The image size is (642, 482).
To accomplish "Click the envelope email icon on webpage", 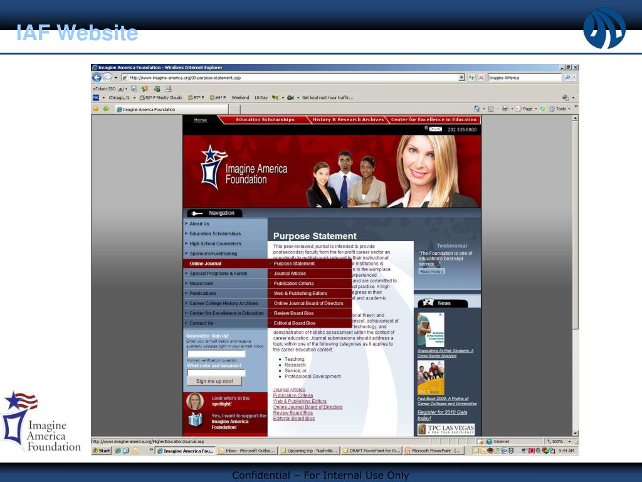I will [x=435, y=129].
